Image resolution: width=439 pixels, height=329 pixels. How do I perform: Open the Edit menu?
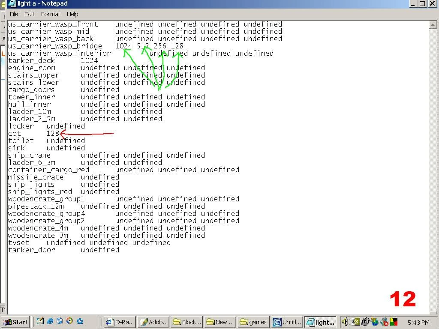click(30, 14)
